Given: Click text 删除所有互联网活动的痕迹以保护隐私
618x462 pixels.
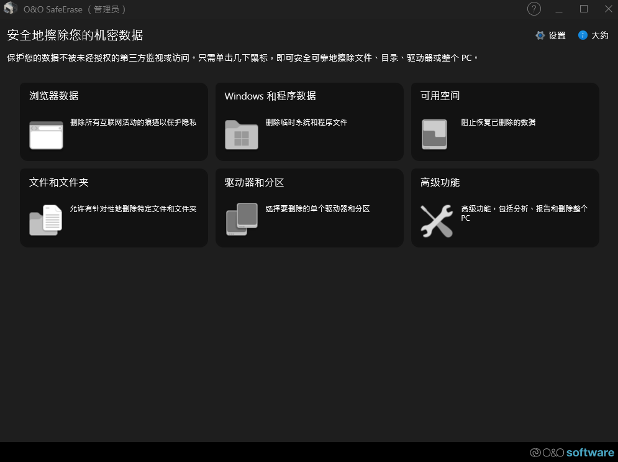Looking at the screenshot, I should (133, 122).
